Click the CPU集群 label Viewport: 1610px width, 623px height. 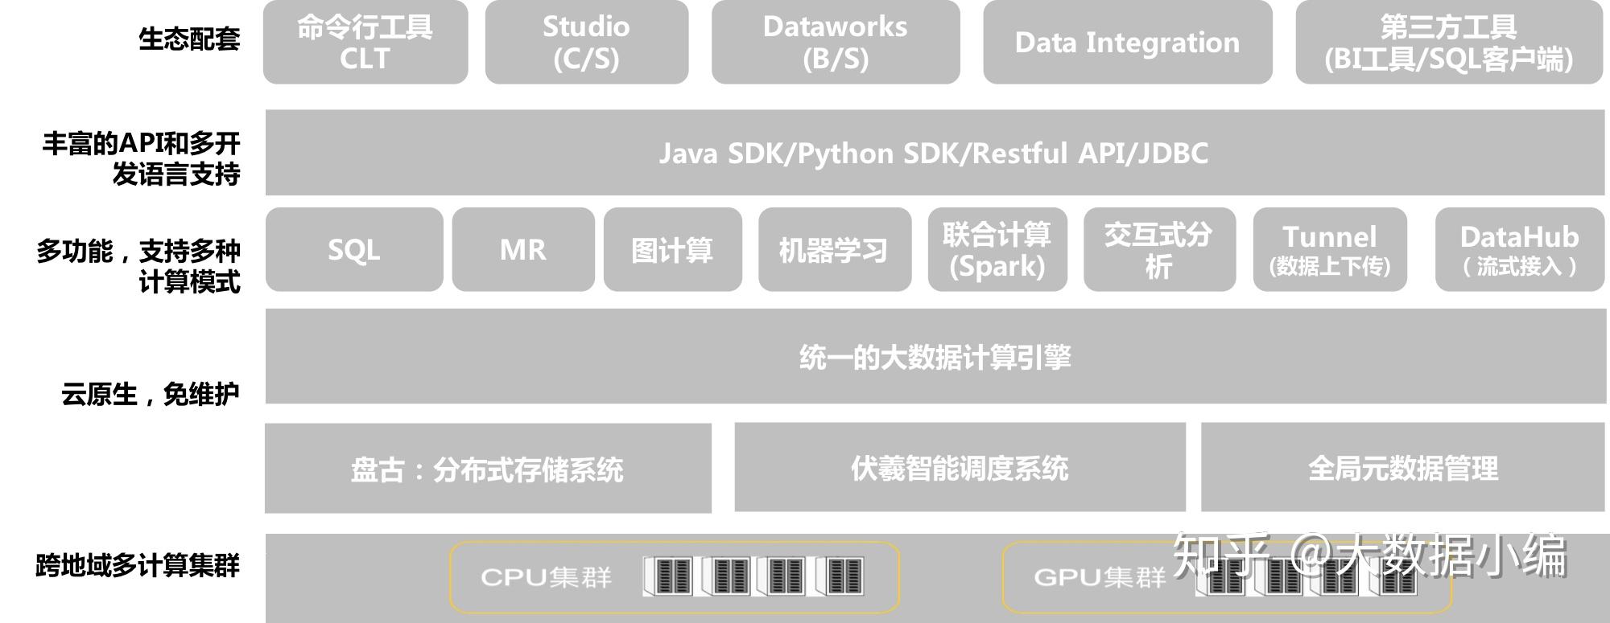(x=546, y=577)
